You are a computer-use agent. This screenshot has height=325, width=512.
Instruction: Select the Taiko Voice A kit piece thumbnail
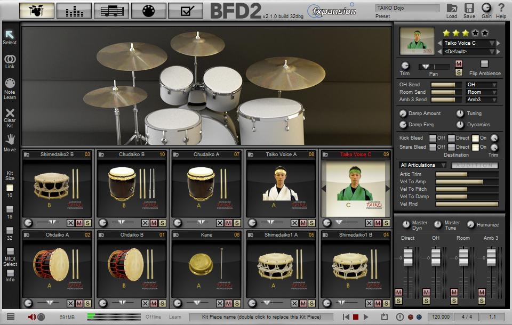tap(281, 188)
